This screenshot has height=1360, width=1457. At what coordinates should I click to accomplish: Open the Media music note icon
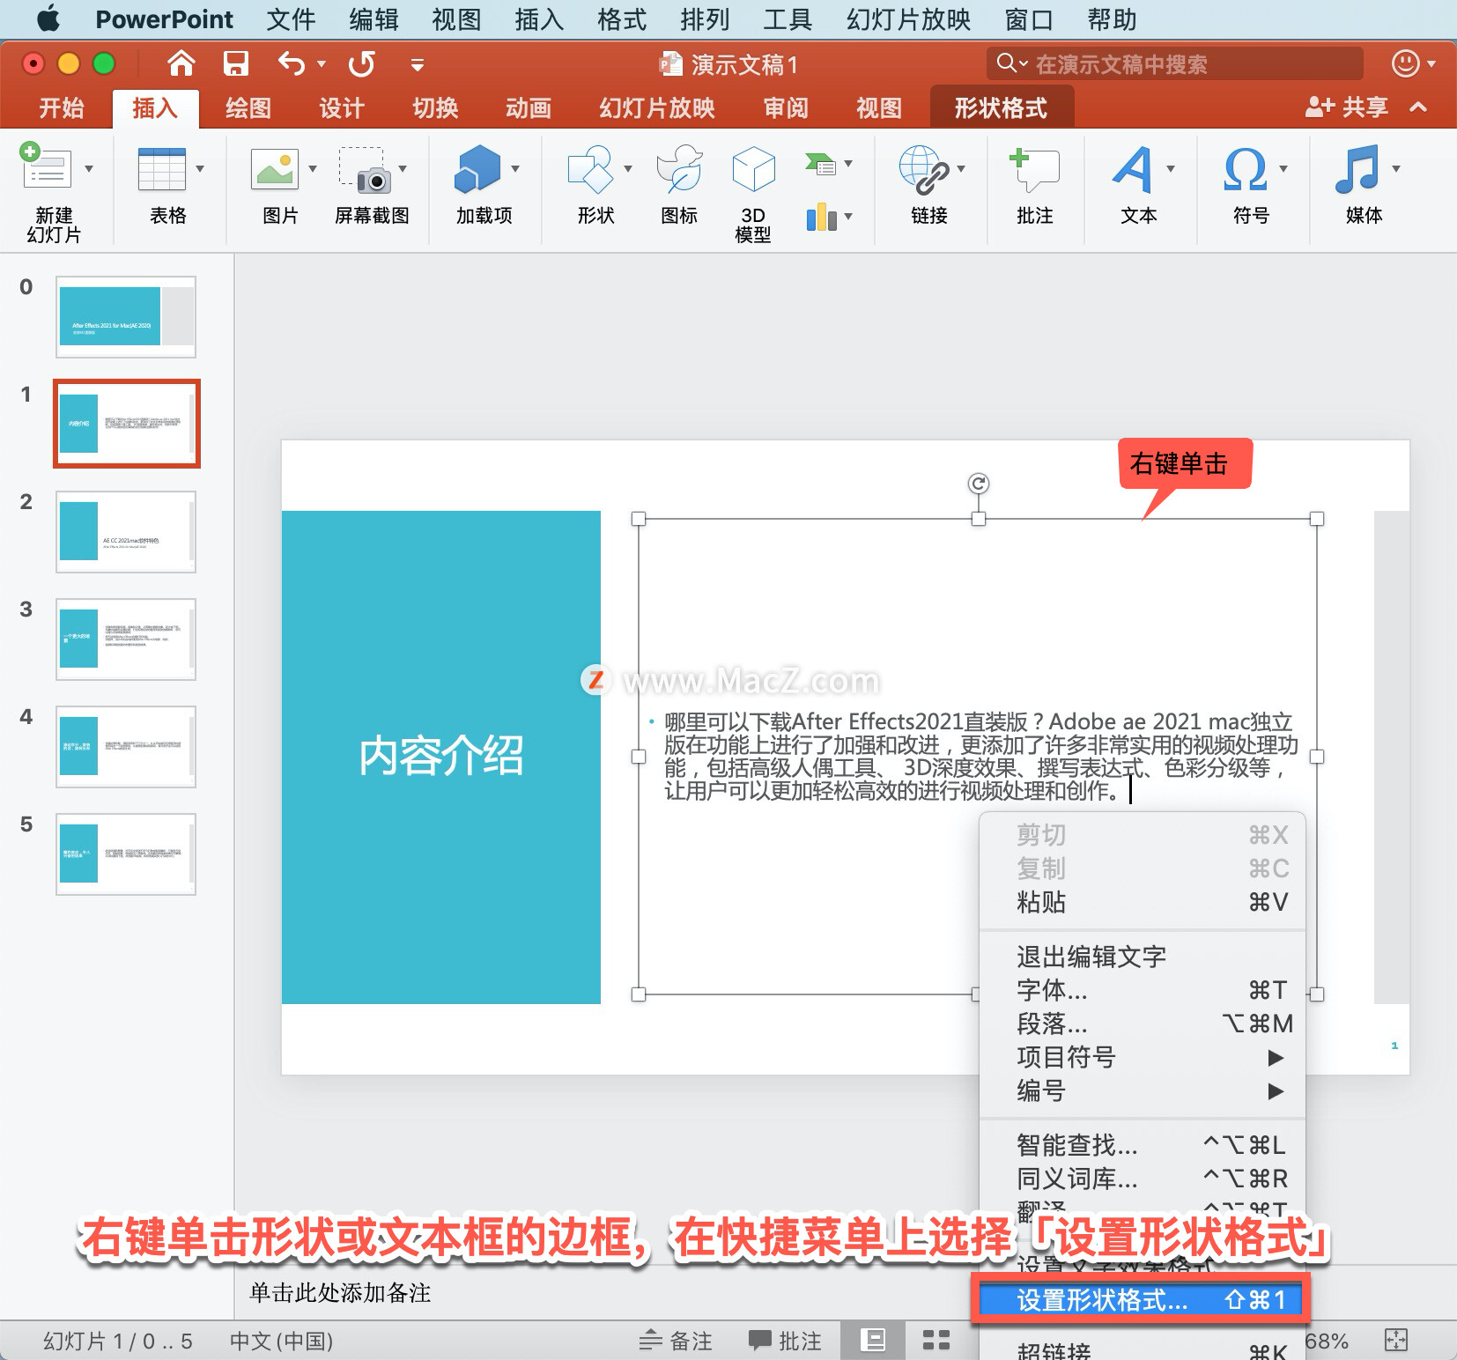coord(1357,169)
